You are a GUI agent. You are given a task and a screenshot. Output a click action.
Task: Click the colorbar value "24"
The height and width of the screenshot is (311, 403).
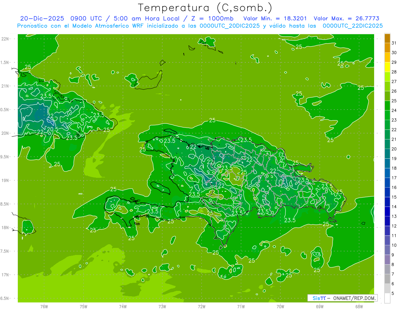394,110
